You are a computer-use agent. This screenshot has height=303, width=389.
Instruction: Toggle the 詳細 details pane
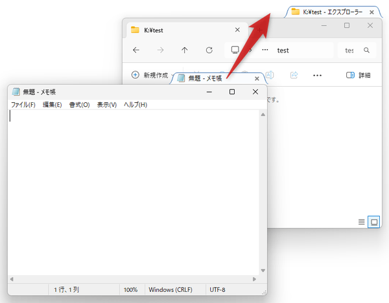click(358, 75)
